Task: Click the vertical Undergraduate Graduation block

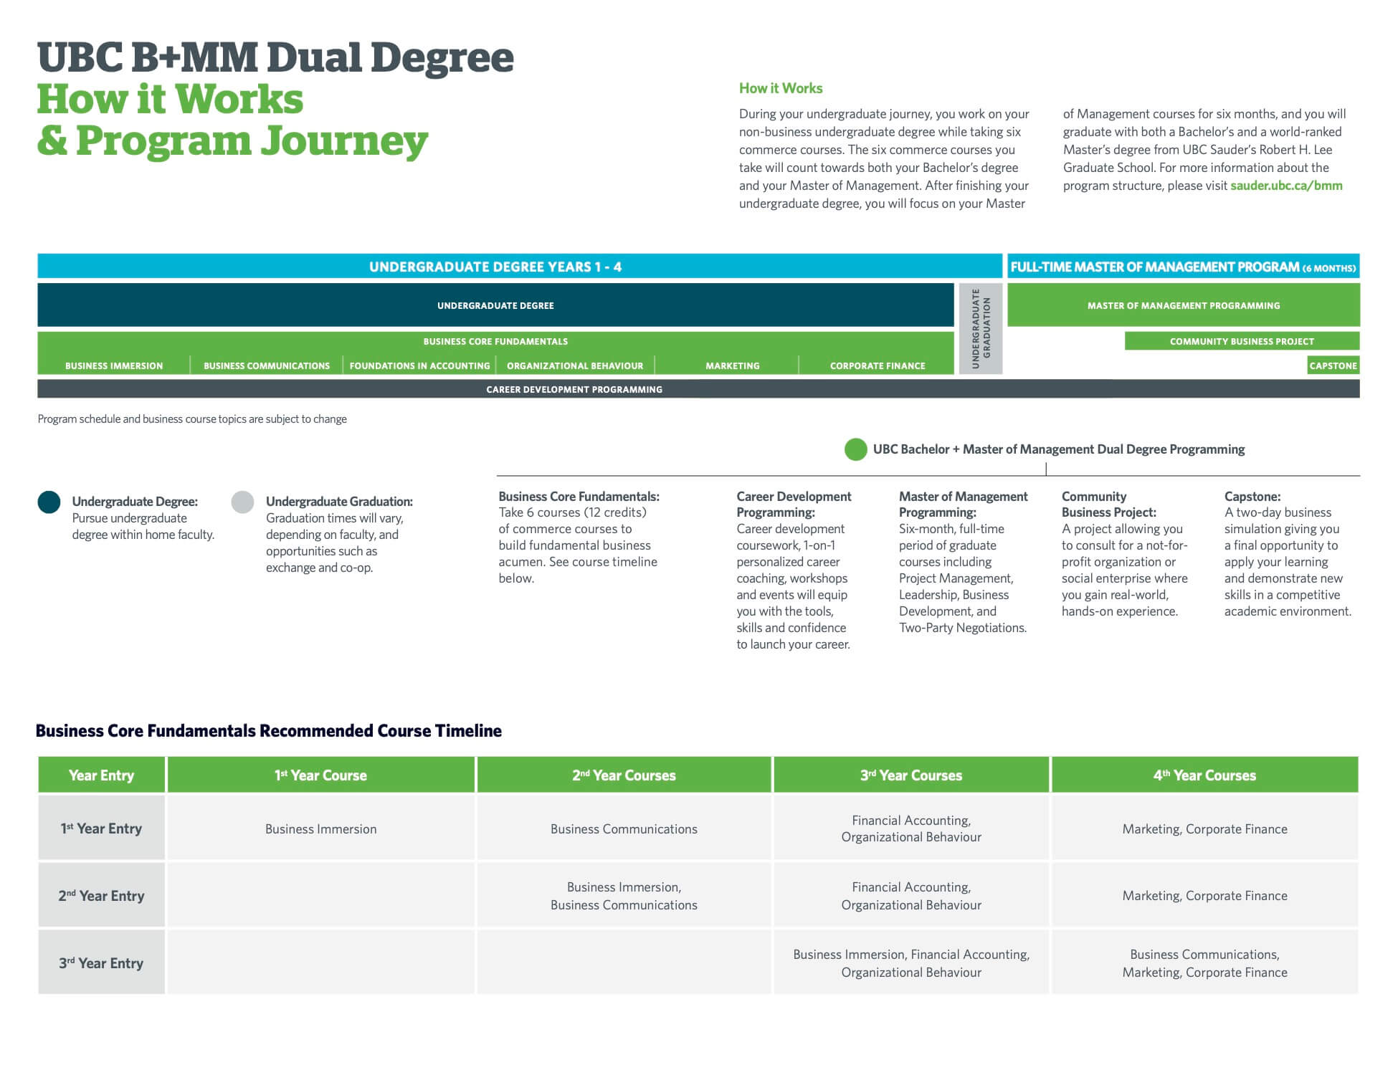Action: (980, 328)
